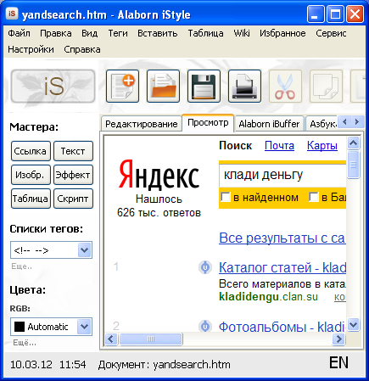The height and width of the screenshot is (381, 369).
Task: Open the Вставить menu
Action: pyautogui.click(x=158, y=33)
